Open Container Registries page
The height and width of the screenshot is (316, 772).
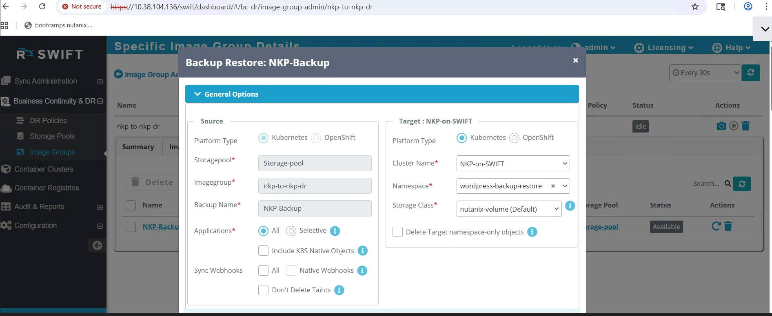47,188
